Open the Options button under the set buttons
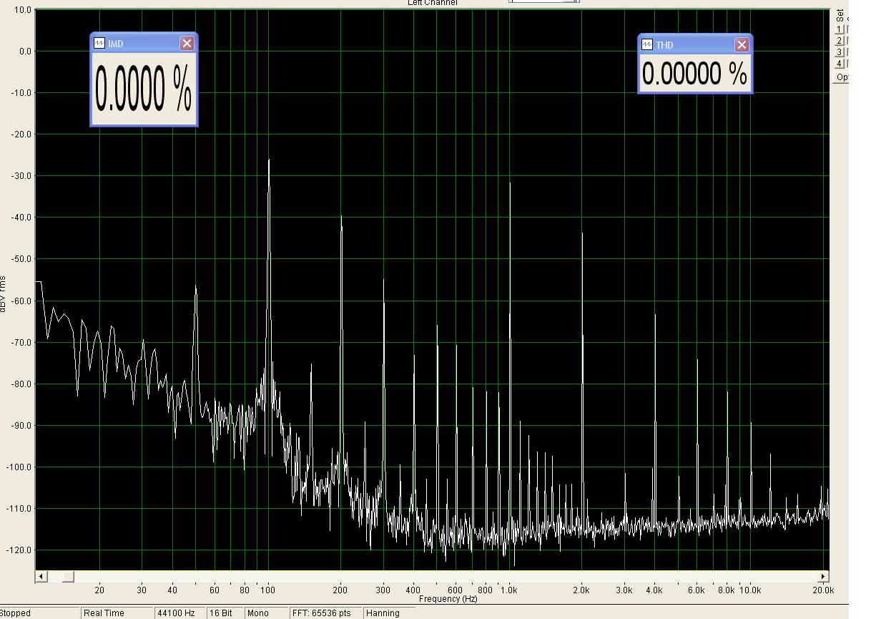Screen dimensions: 871x619 pos(842,77)
